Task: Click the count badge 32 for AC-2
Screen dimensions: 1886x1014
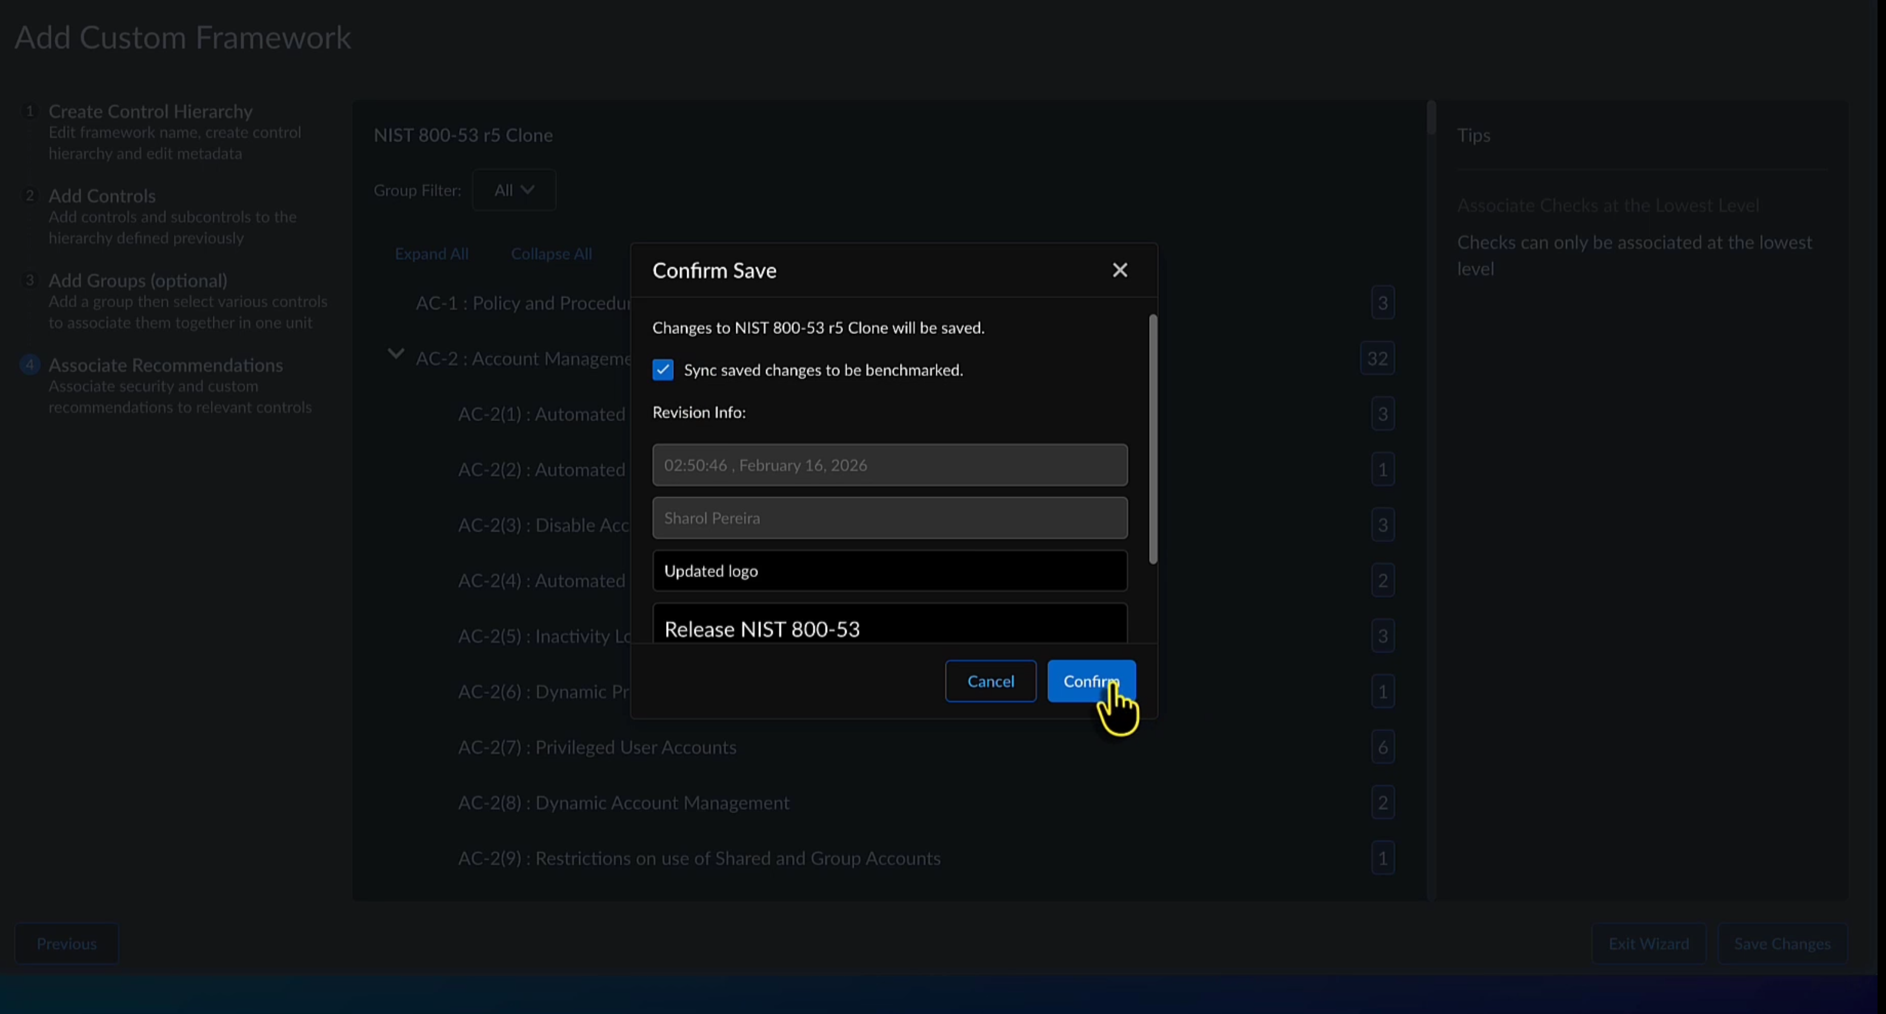Action: pos(1377,359)
